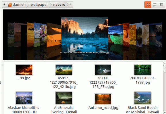Viewport: 166px width, 114px height.
Task: Select the Autumn_road.jpg thumbnail
Action: [x=103, y=99]
